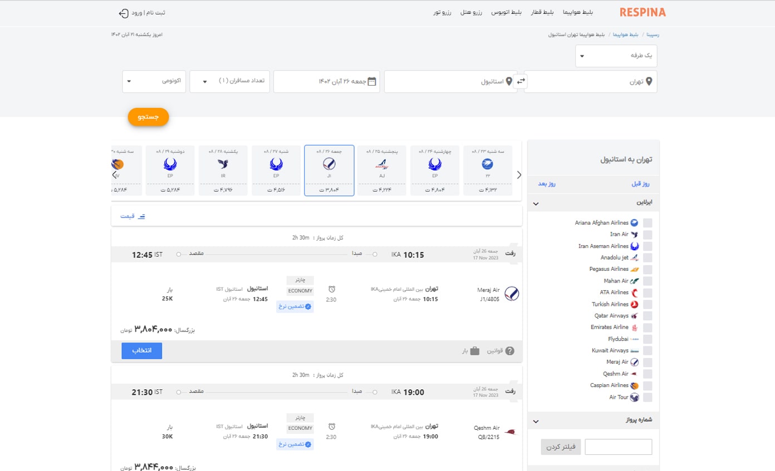
Task: Go to the رزرو هتل hotel booking menu
Action: [471, 12]
